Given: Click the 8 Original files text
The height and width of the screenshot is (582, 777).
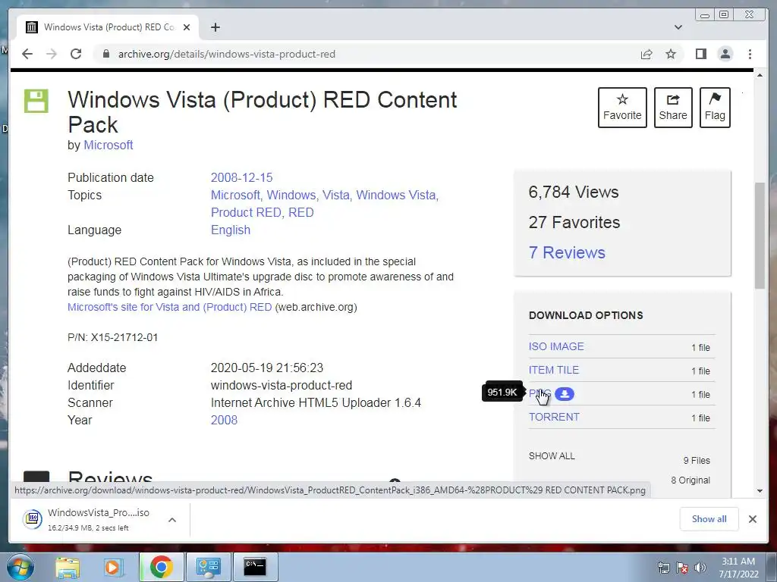Looking at the screenshot, I should tap(690, 480).
